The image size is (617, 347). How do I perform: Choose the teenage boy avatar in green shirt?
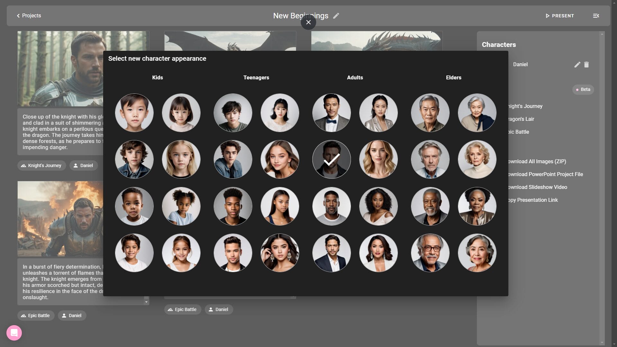(233, 113)
